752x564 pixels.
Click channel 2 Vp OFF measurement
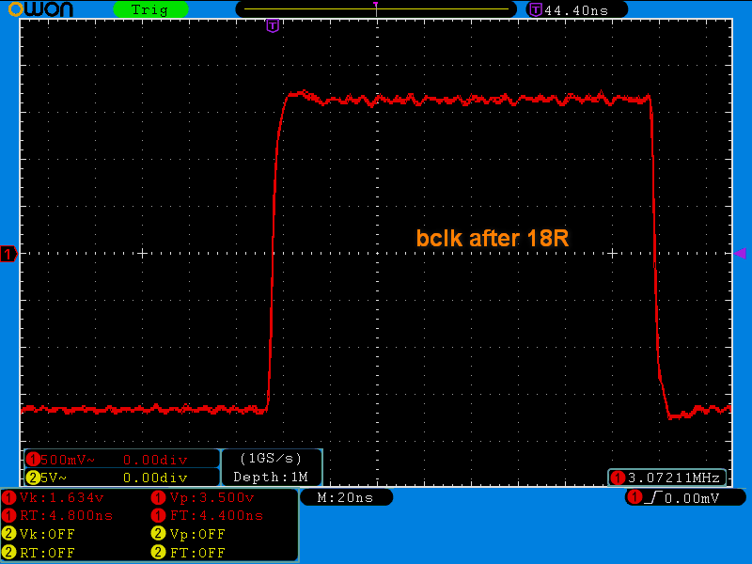click(x=189, y=534)
